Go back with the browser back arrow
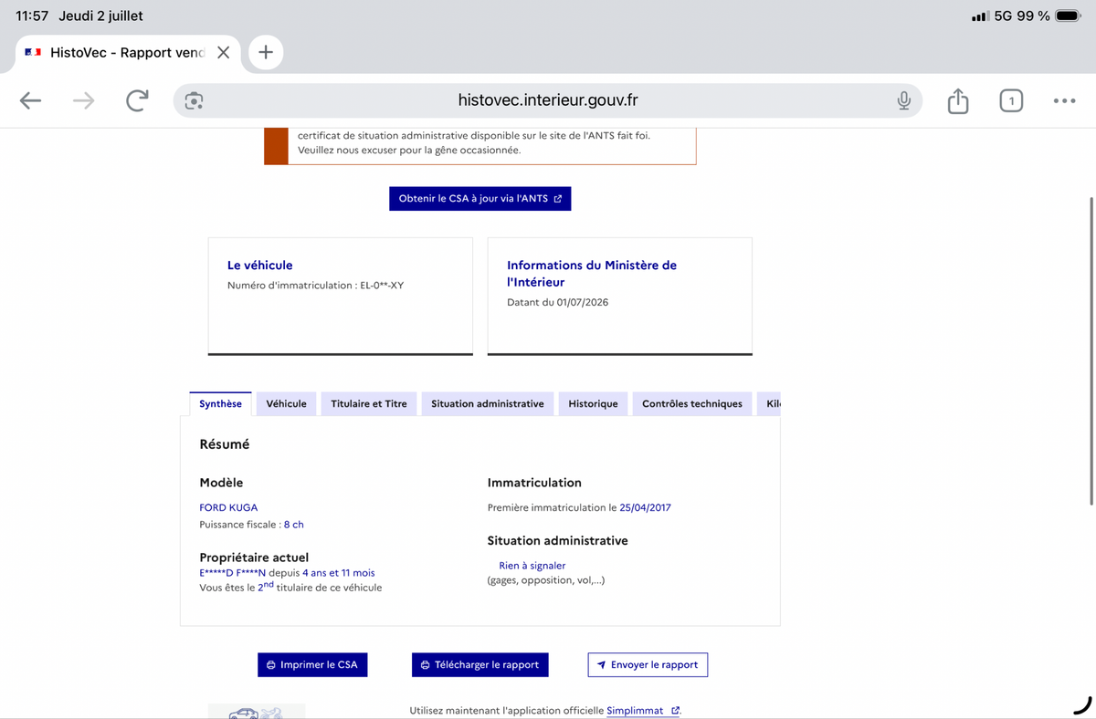This screenshot has width=1096, height=719. tap(31, 100)
